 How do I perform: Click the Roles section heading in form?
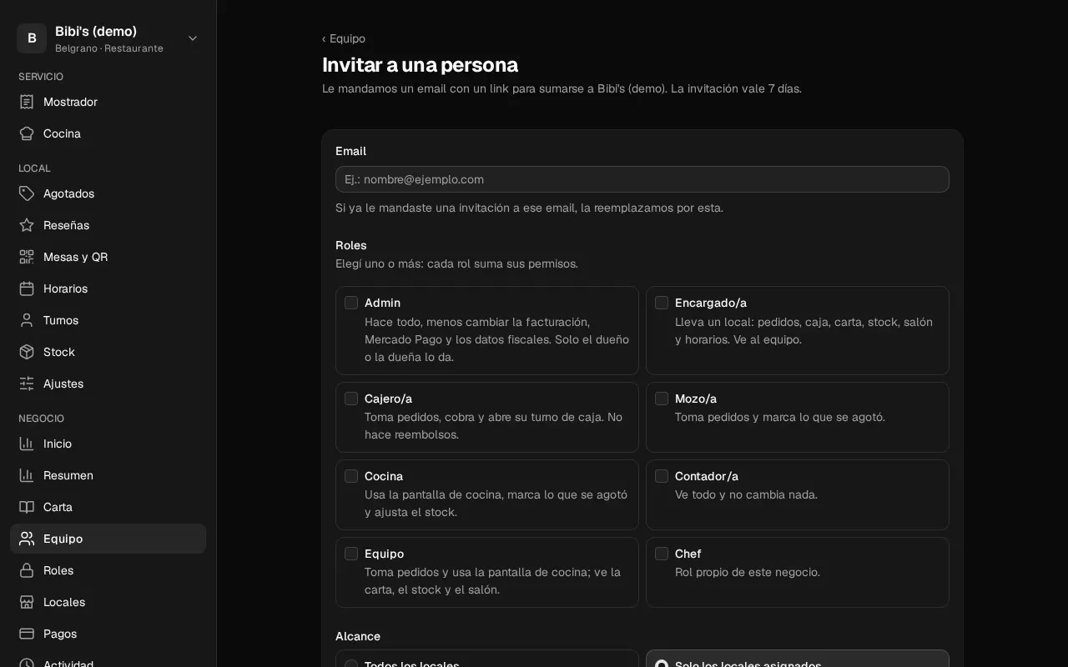[351, 245]
